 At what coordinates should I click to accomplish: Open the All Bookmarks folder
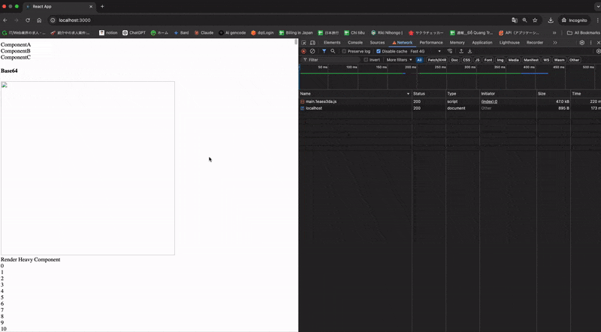(584, 33)
